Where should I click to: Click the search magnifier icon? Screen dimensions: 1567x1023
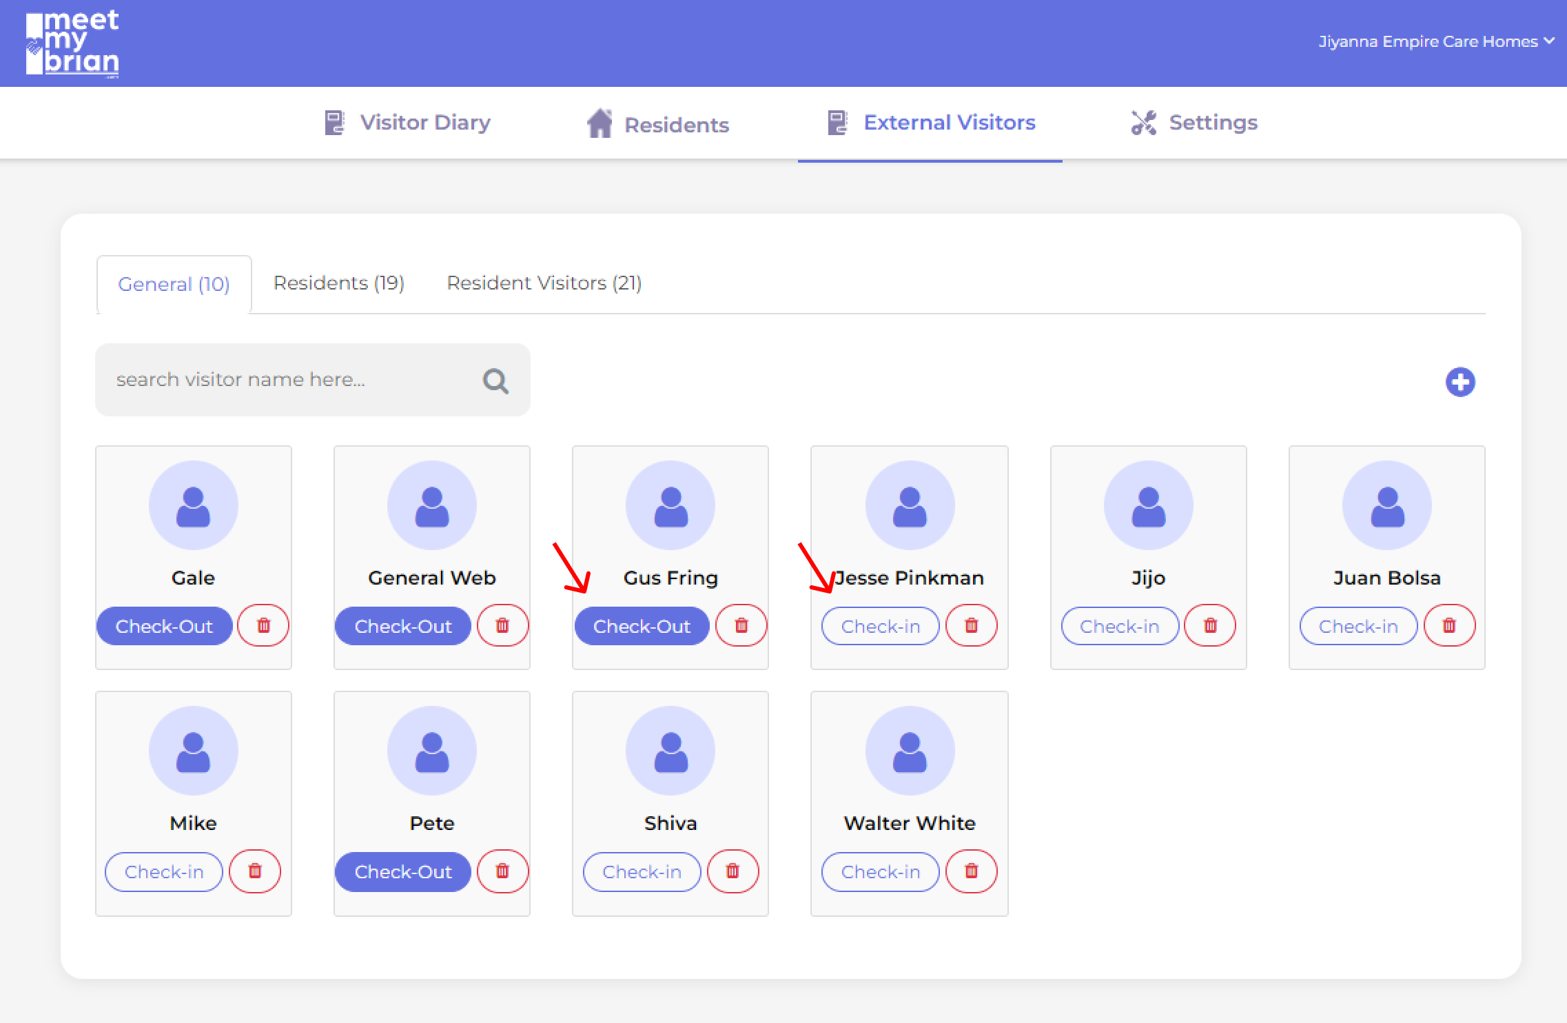point(495,381)
